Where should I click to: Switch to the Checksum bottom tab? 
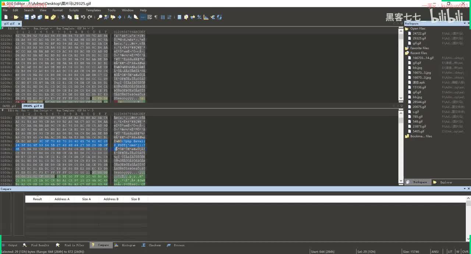tap(152, 245)
